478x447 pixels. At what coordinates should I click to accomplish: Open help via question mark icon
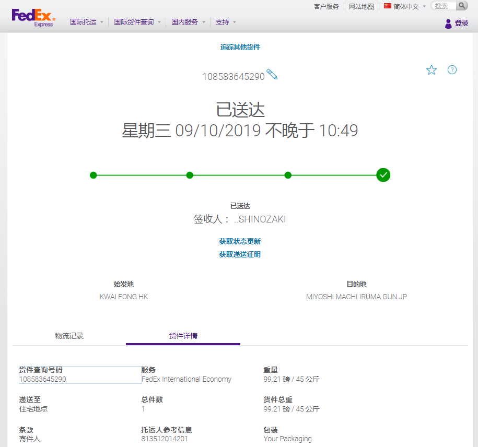click(452, 70)
